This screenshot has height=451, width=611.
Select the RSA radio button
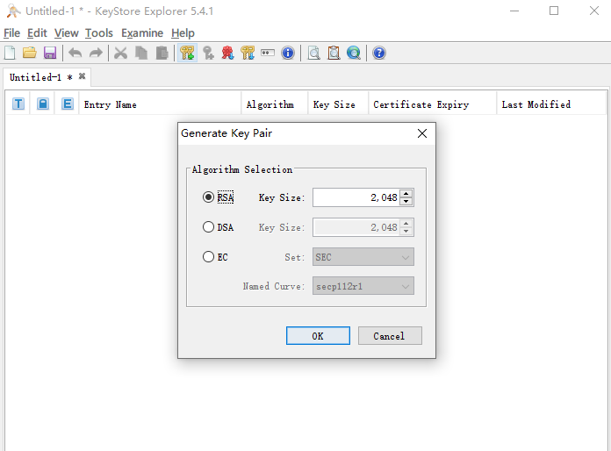coord(208,197)
